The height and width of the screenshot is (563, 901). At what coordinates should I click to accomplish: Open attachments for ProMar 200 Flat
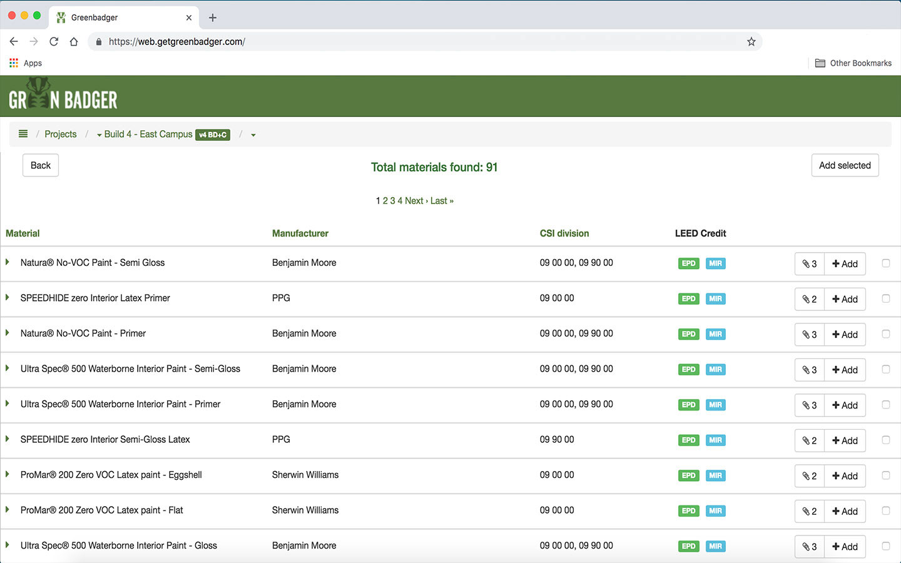coord(810,511)
